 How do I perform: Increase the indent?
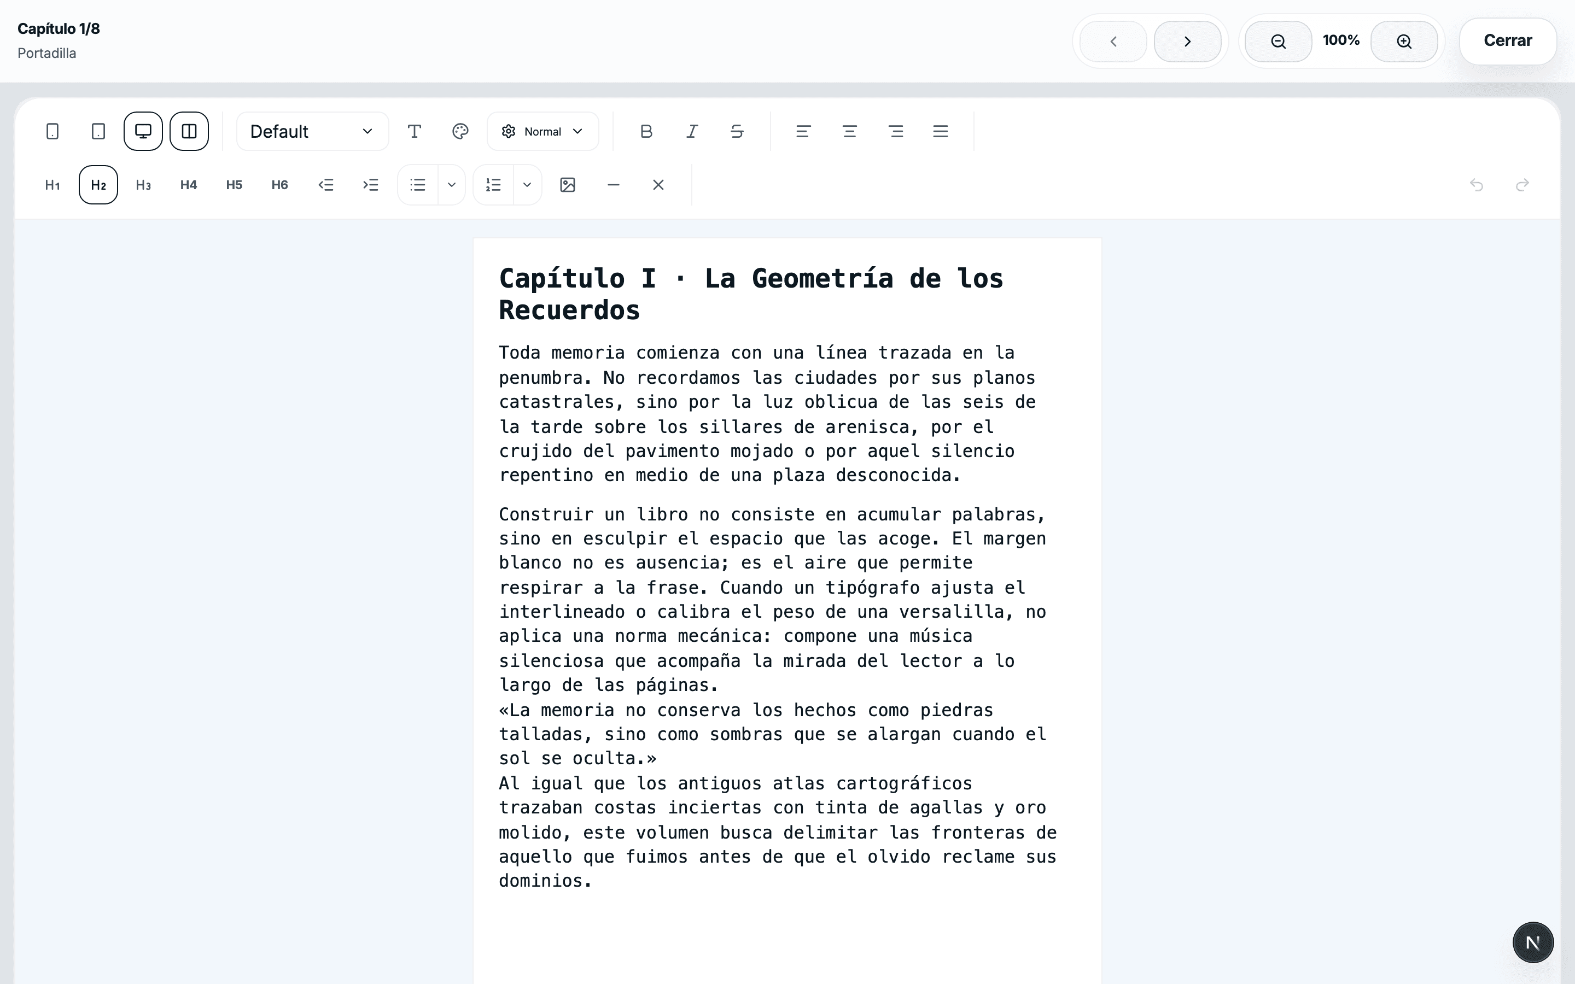point(370,185)
